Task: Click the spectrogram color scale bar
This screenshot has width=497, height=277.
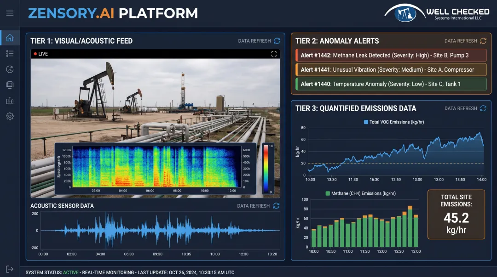Action: tap(266, 169)
